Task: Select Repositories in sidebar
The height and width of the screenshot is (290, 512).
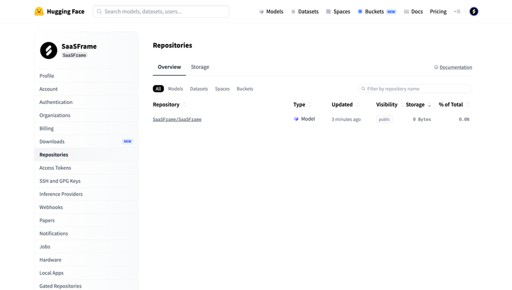Action: 86,155
